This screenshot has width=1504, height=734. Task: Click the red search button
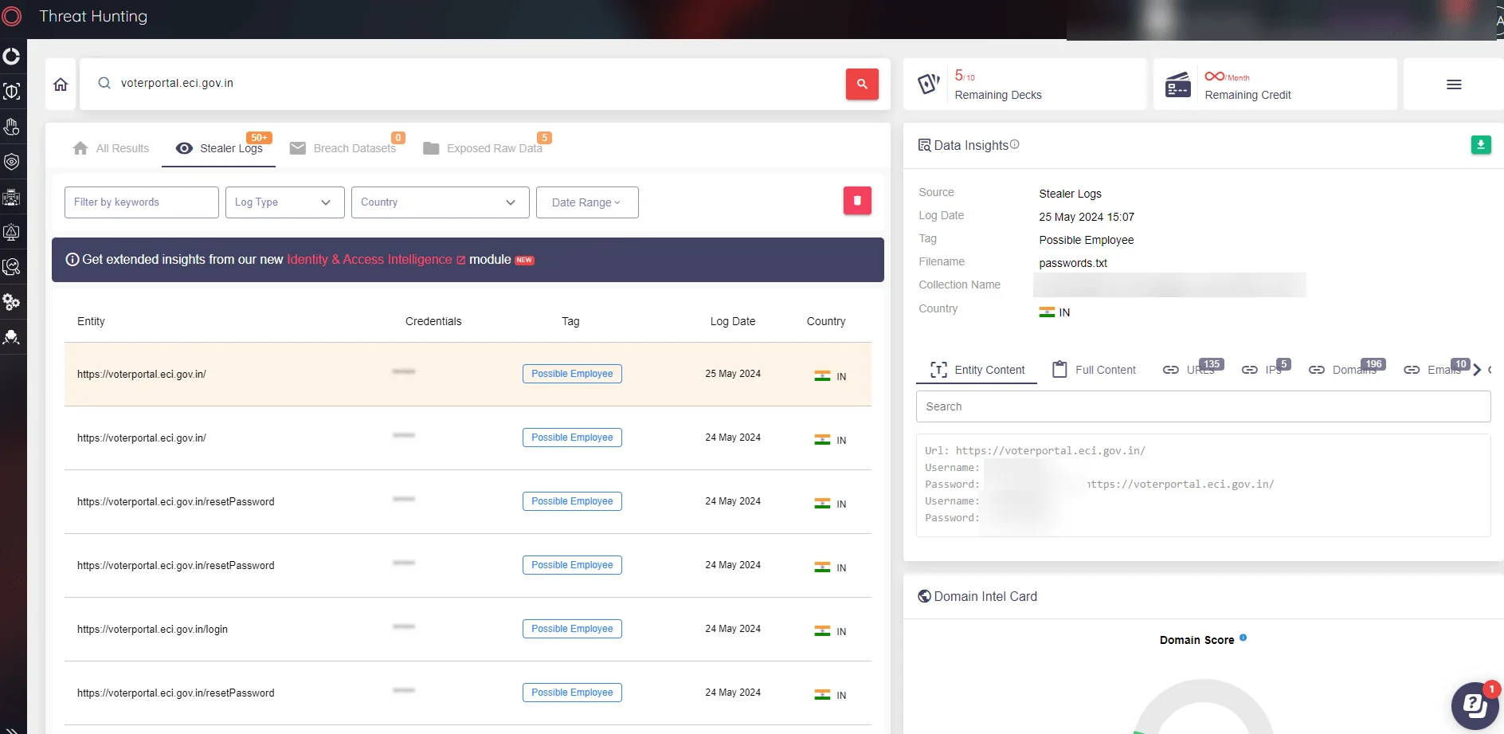click(x=862, y=84)
